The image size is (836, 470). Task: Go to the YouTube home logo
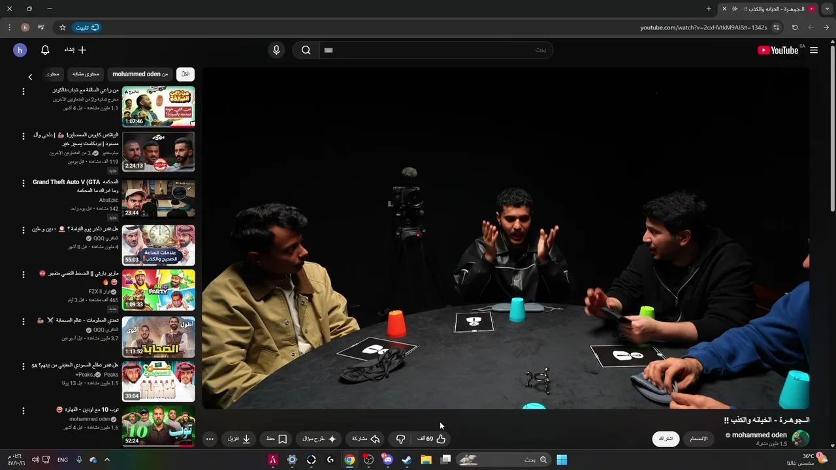(779, 50)
